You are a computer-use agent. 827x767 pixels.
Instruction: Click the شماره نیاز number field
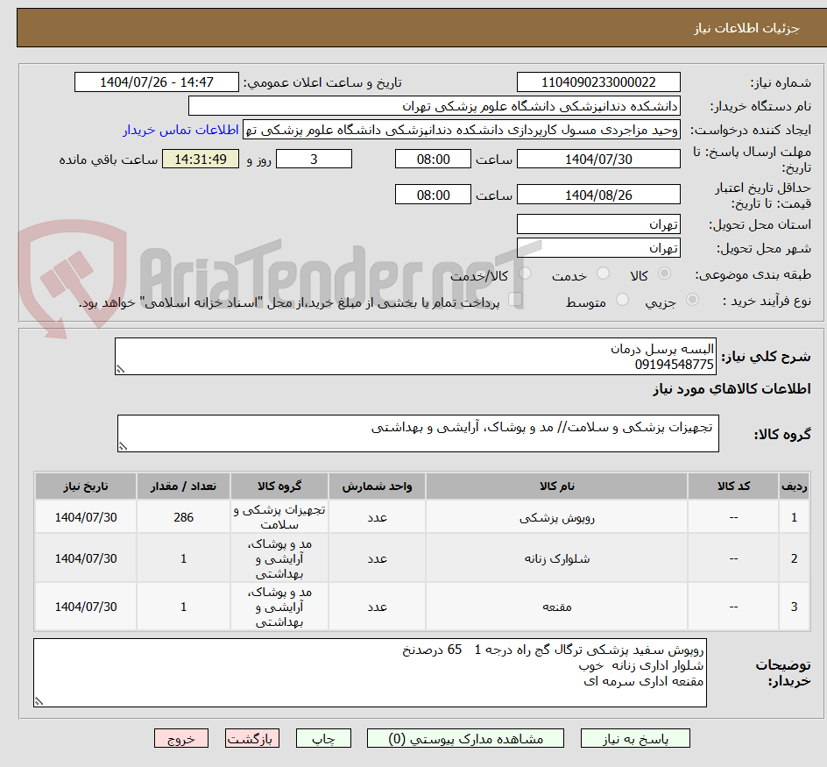(598, 82)
